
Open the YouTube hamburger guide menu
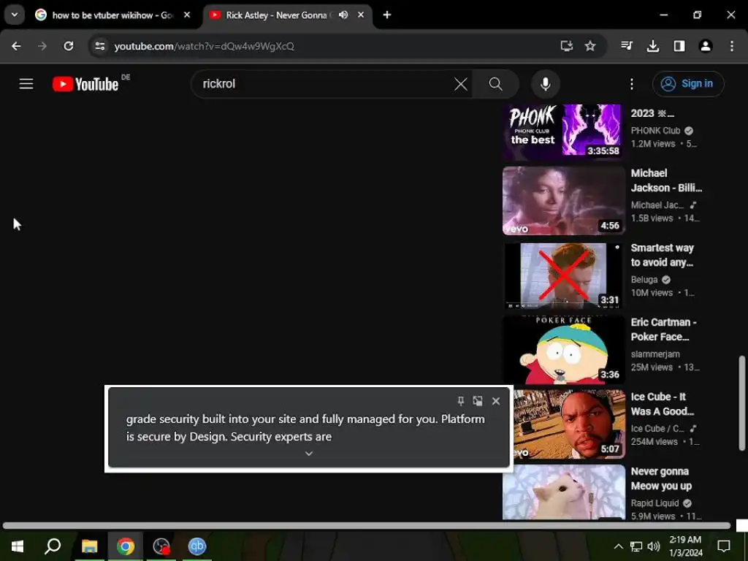tap(26, 84)
